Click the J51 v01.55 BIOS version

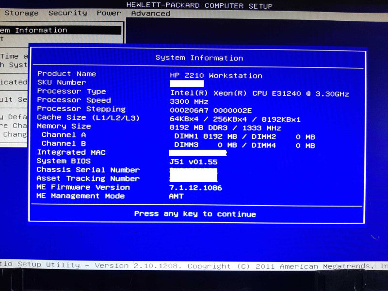click(194, 162)
